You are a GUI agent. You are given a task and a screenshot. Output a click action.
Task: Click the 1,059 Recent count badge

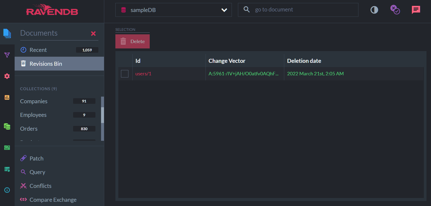tap(87, 50)
